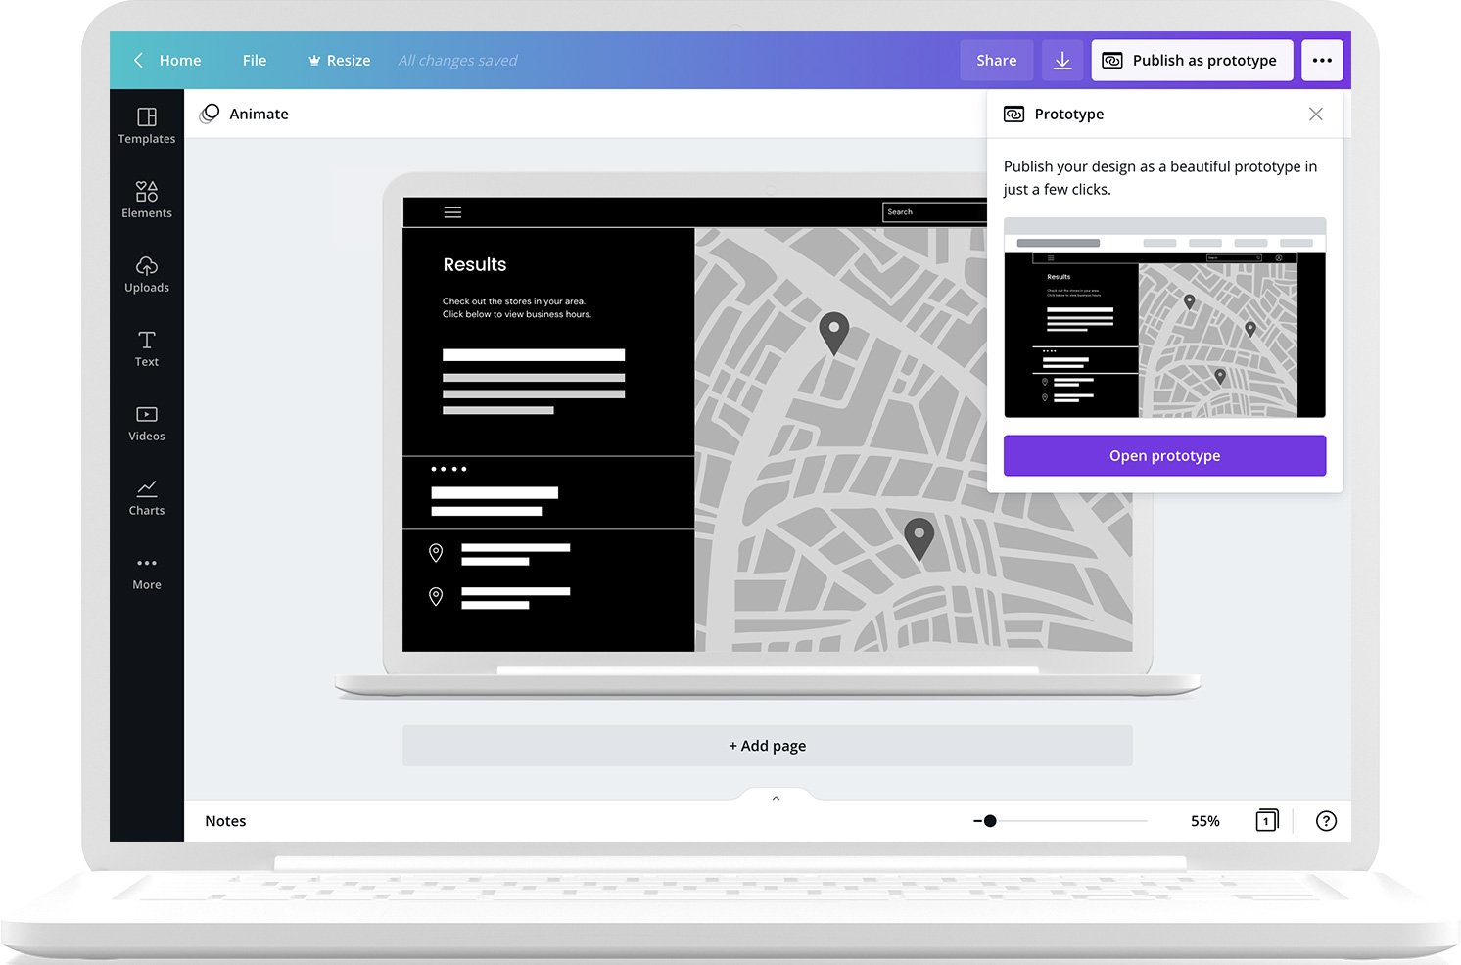Close the Prototype panel
Image resolution: width=1461 pixels, height=965 pixels.
(x=1315, y=115)
